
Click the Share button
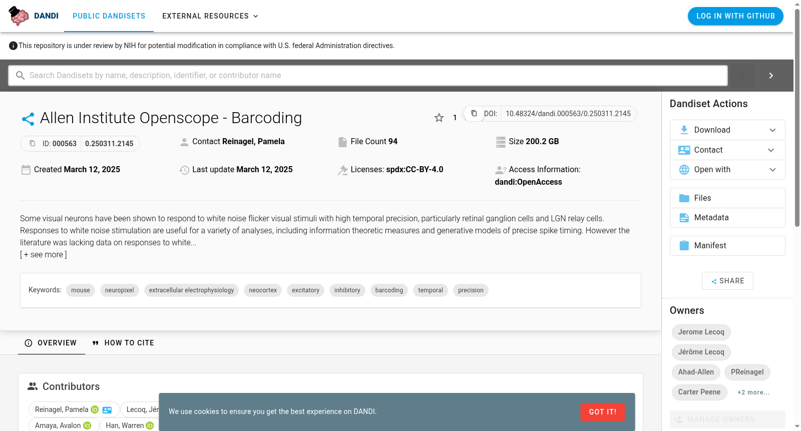(727, 281)
